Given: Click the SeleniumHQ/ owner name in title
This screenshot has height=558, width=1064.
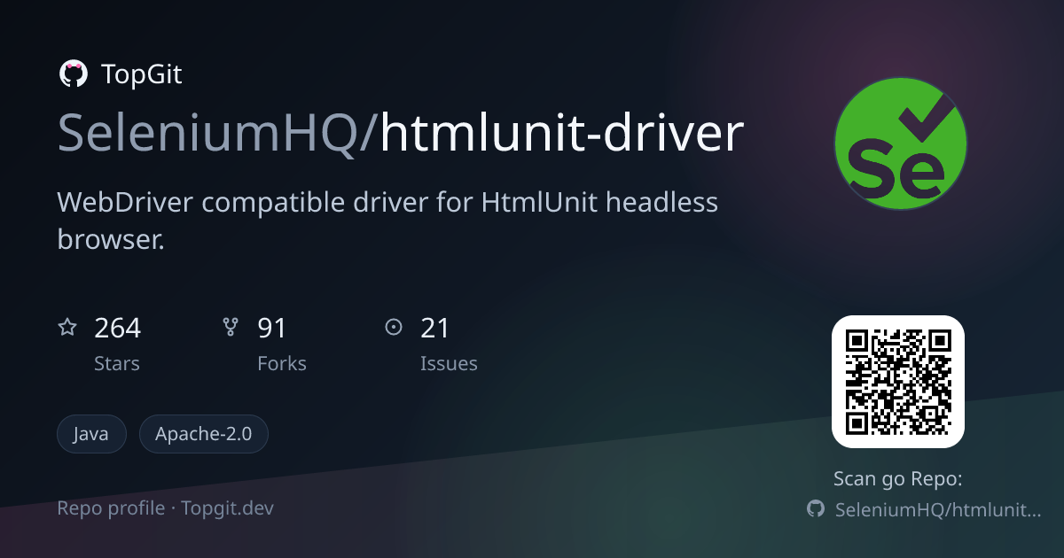Looking at the screenshot, I should point(219,135).
